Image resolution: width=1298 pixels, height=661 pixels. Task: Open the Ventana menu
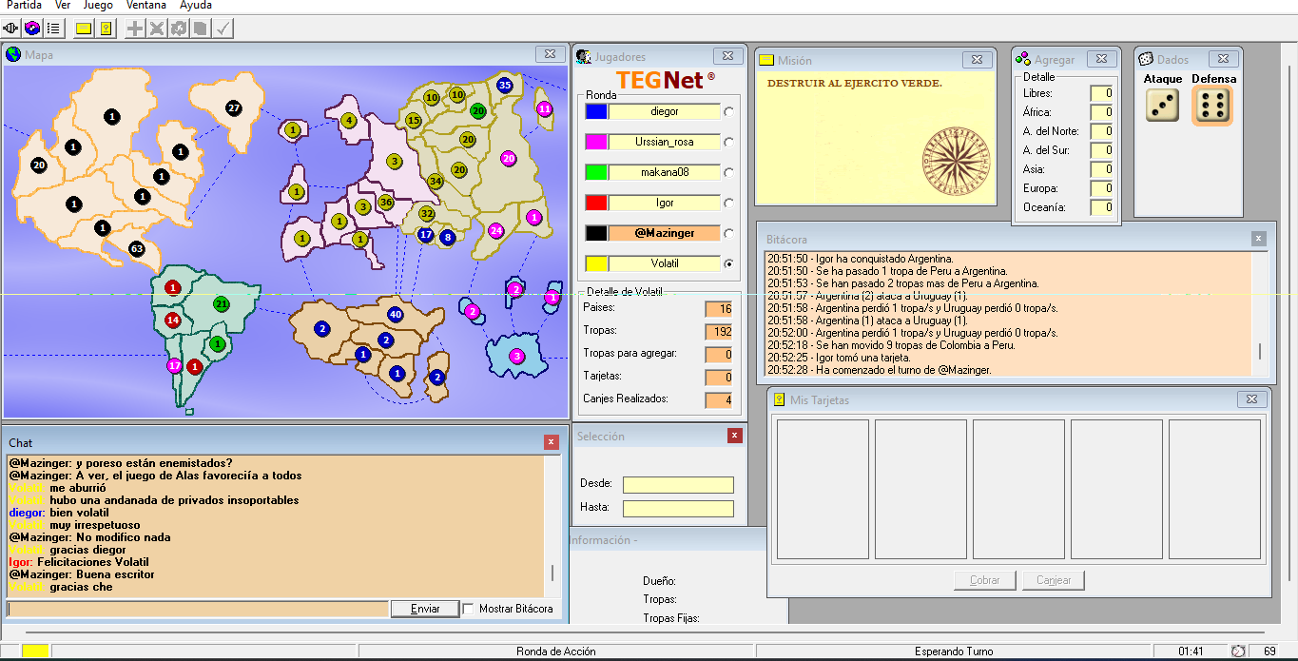[x=145, y=6]
